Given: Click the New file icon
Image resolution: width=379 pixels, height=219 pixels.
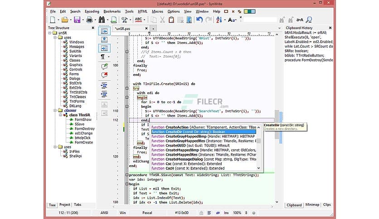Looking at the screenshot, I should pos(53,20).
